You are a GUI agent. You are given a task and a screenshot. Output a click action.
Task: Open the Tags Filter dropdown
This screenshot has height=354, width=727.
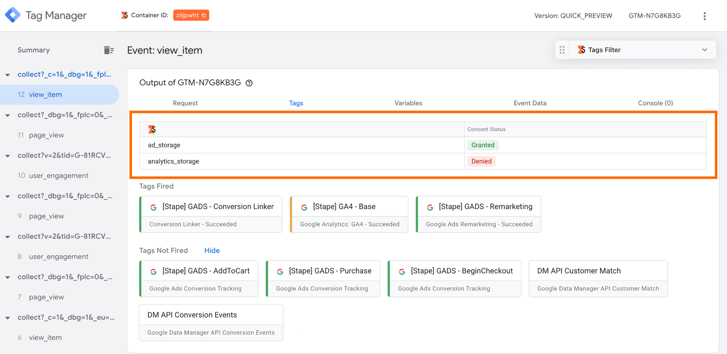pyautogui.click(x=643, y=50)
